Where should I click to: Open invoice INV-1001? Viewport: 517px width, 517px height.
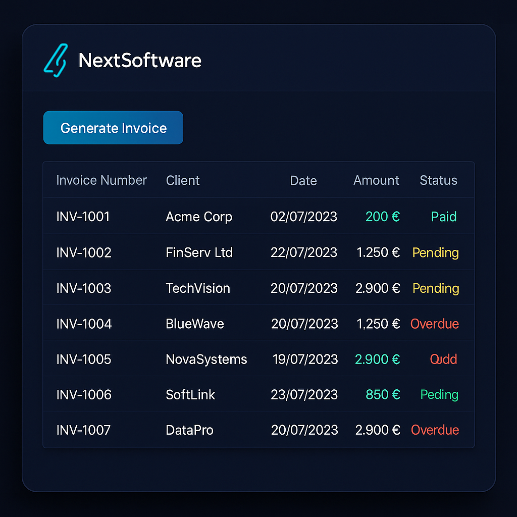tap(83, 217)
